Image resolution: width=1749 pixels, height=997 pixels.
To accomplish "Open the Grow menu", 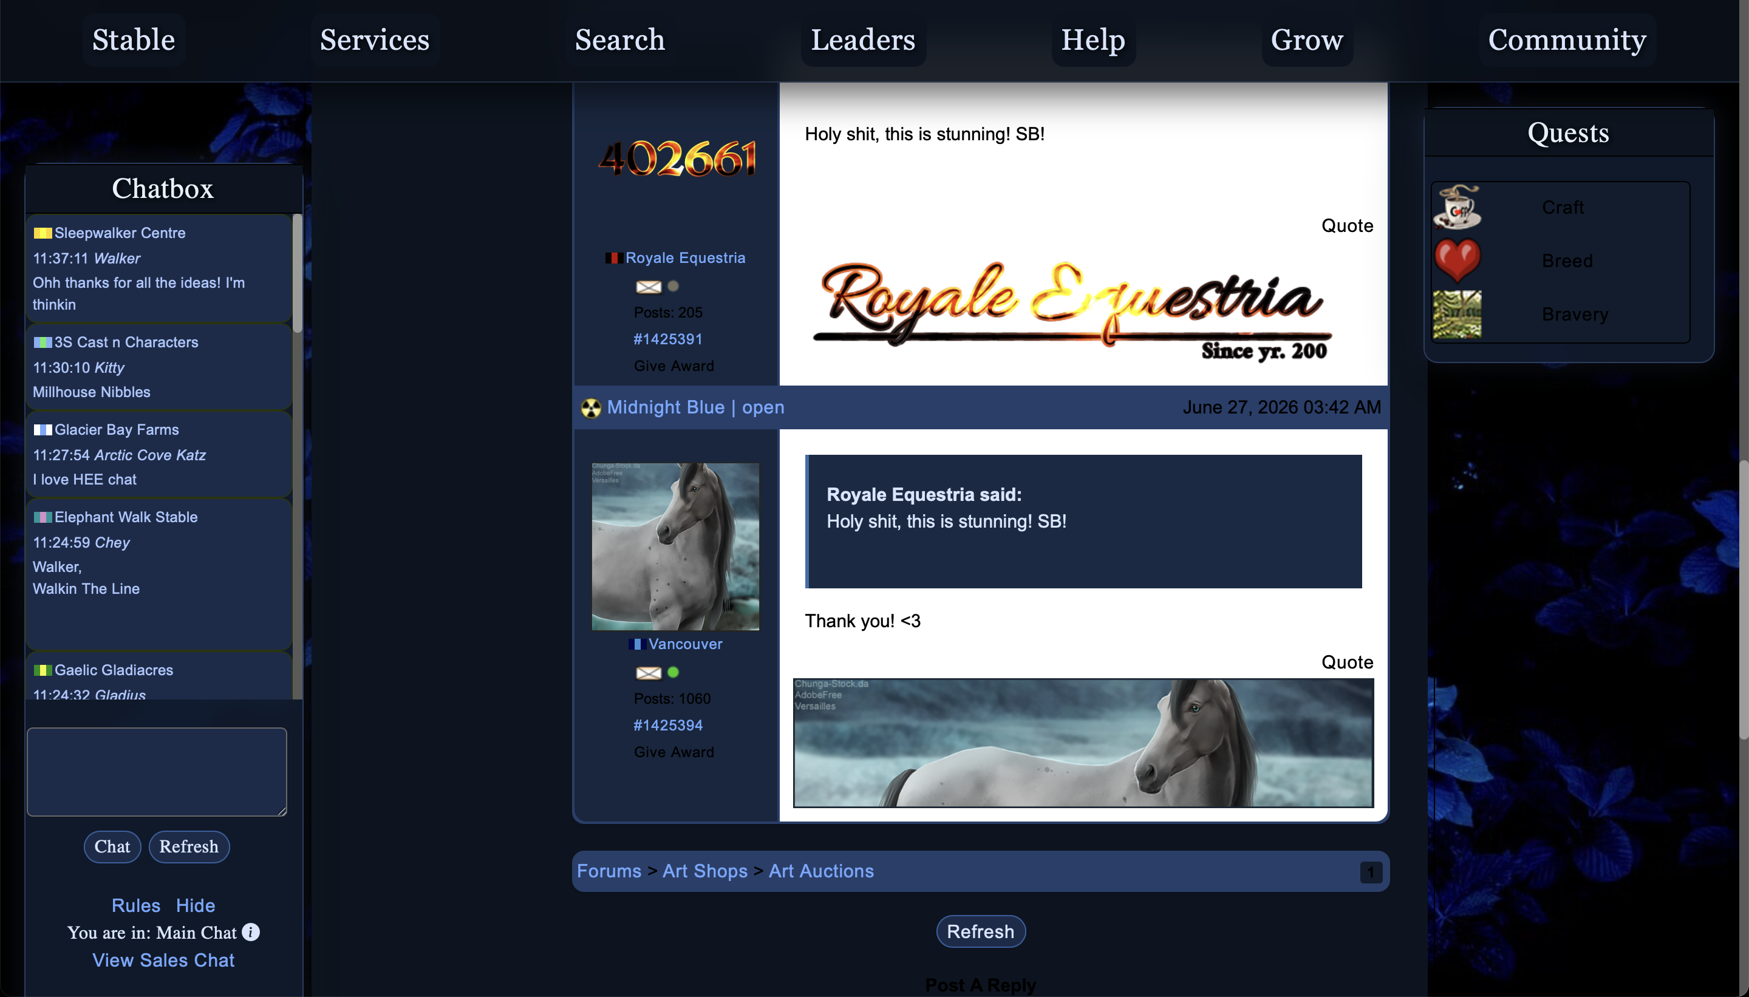I will coord(1307,39).
